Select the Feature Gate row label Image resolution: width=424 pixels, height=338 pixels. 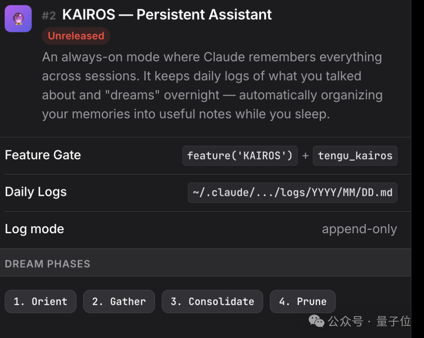[x=43, y=155]
